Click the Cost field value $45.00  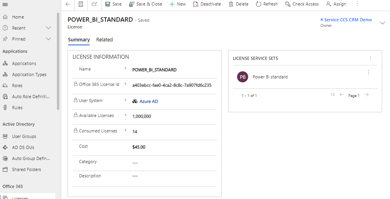coord(139,147)
